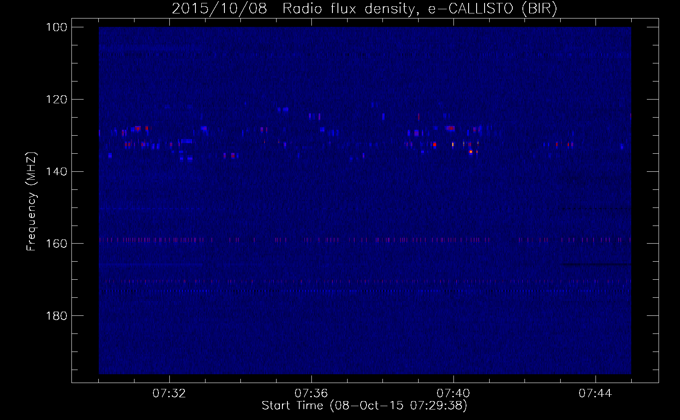Select the 160 frequency tick label

tap(56, 244)
